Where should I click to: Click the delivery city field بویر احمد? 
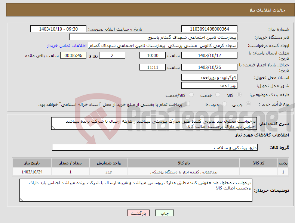(x=209, y=86)
